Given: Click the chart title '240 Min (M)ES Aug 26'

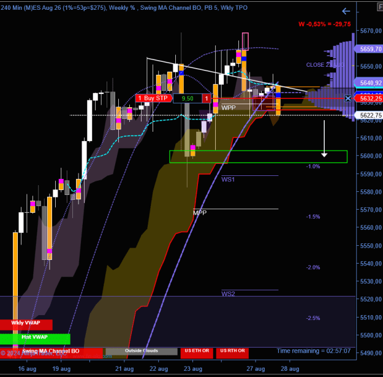Looking at the screenshot, I should 31,8.
